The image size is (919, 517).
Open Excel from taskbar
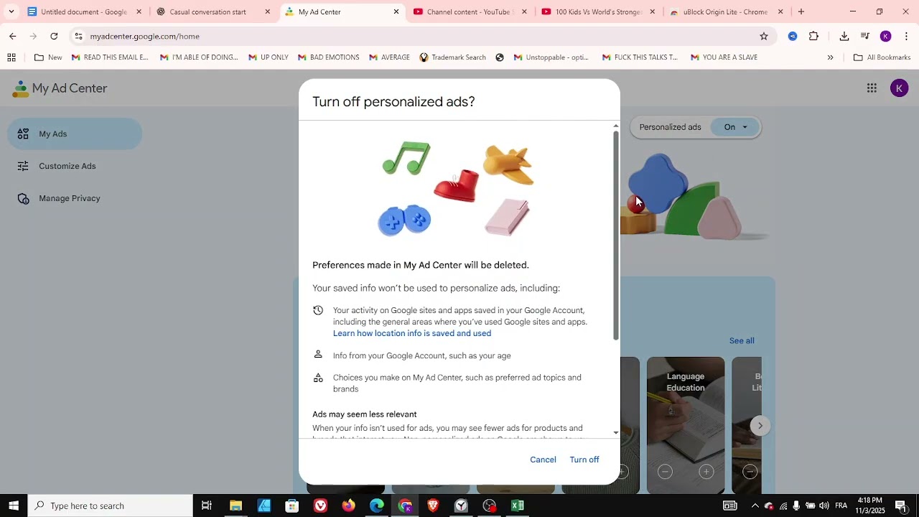[518, 506]
